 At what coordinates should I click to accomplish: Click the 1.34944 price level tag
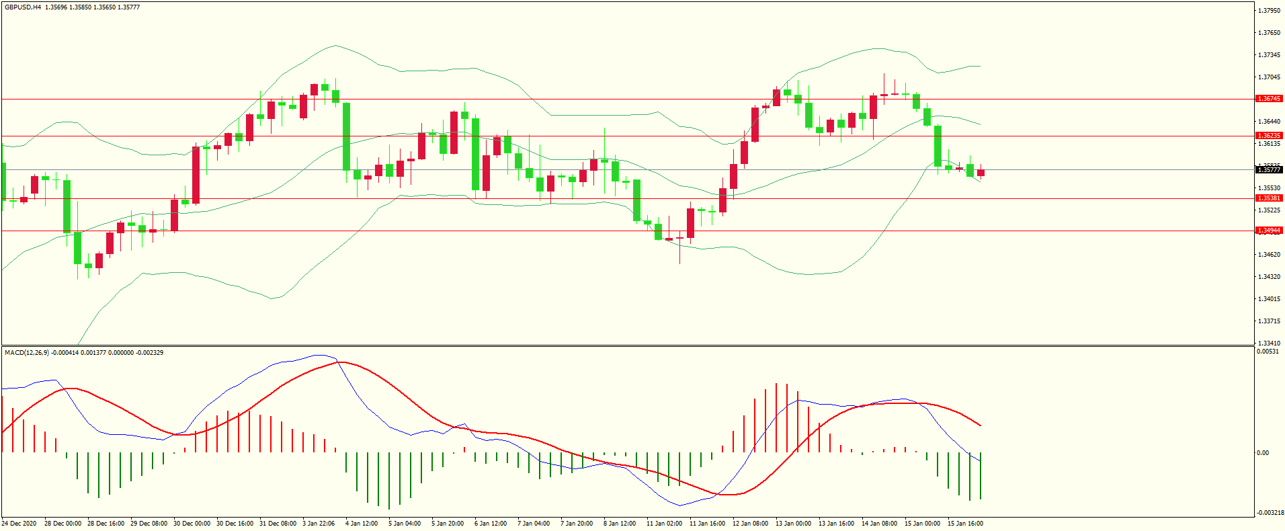pyautogui.click(x=1269, y=231)
